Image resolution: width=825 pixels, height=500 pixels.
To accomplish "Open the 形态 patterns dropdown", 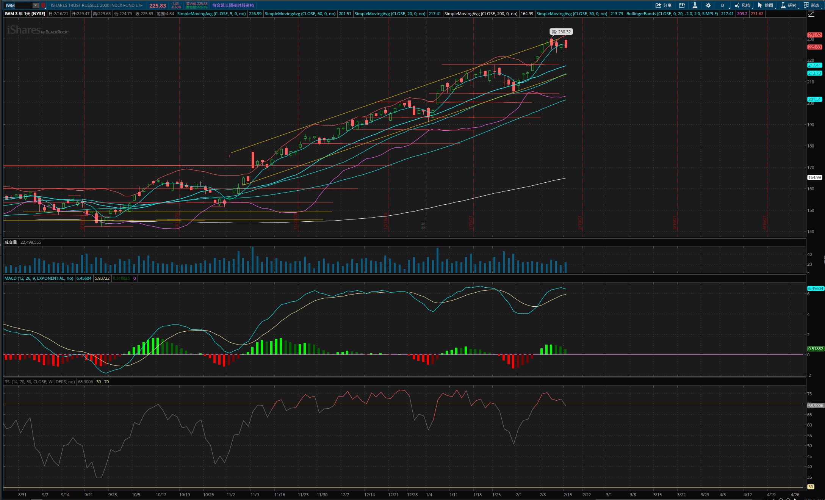I will click(x=812, y=5).
